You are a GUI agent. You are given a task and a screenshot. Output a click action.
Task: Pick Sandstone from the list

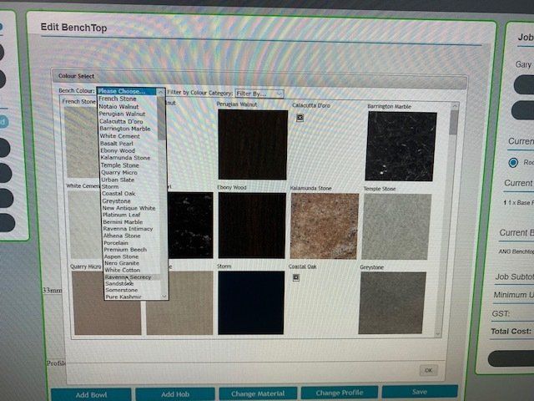point(119,284)
